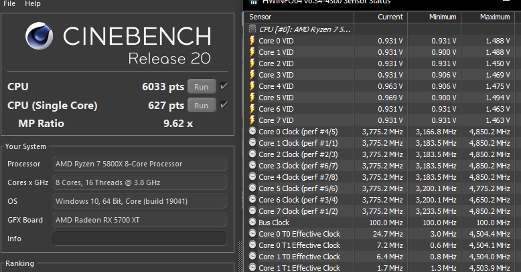Select the Cores x GHz field
The width and height of the screenshot is (521, 272).
pyautogui.click(x=139, y=182)
